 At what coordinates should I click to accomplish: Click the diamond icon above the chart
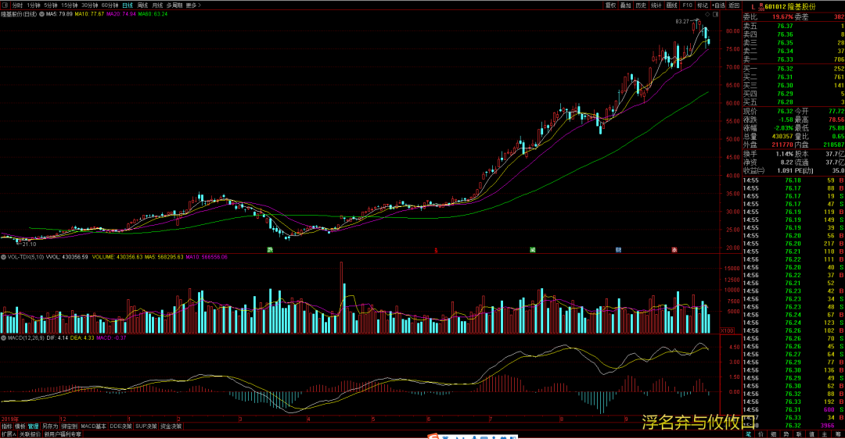click(707, 14)
